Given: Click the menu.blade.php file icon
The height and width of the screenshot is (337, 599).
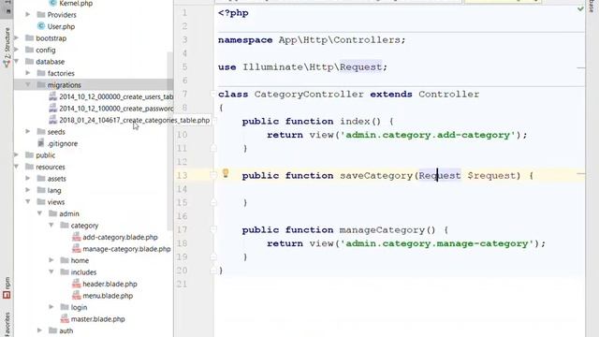Looking at the screenshot, I should [77, 296].
